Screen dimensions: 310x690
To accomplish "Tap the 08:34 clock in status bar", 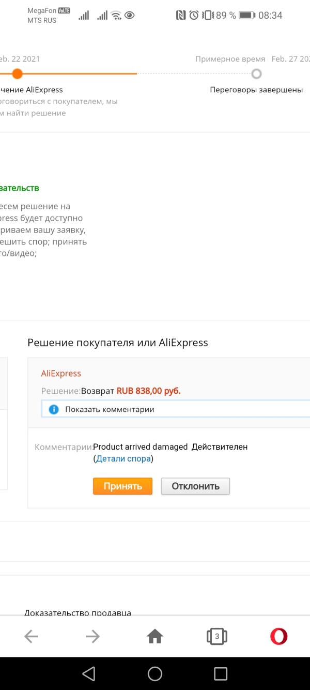I will coord(270,16).
